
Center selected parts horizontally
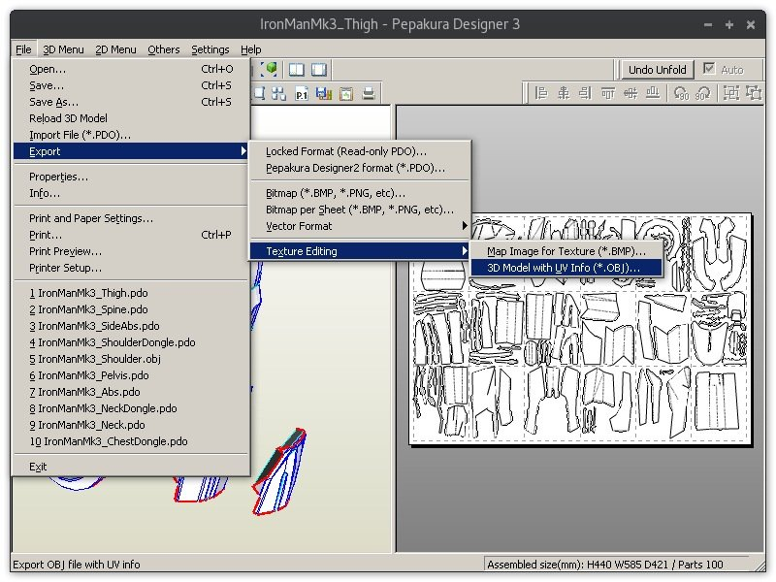click(564, 93)
